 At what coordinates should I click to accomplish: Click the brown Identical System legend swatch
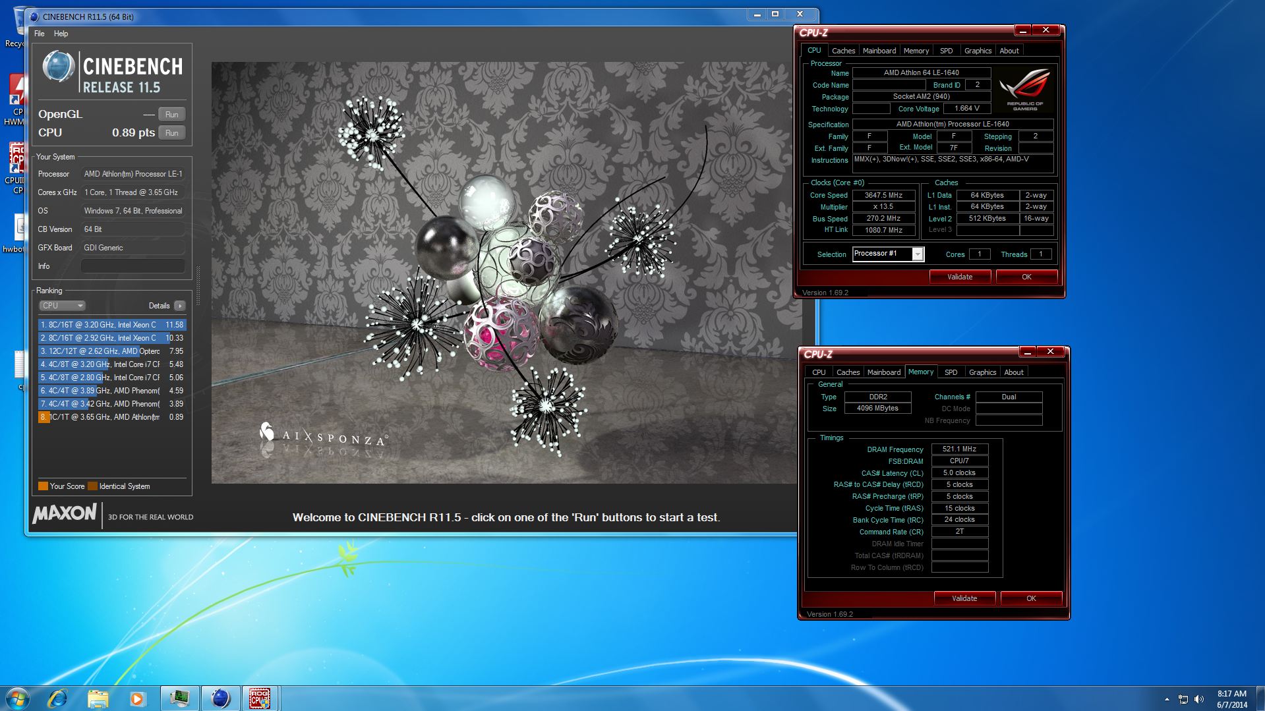(x=92, y=486)
